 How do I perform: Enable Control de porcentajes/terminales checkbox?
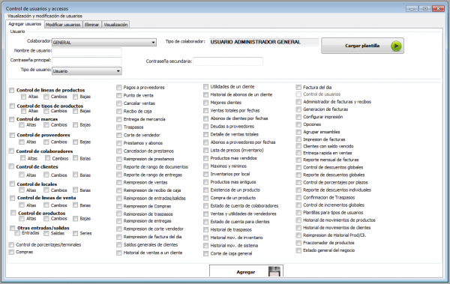(x=11, y=245)
